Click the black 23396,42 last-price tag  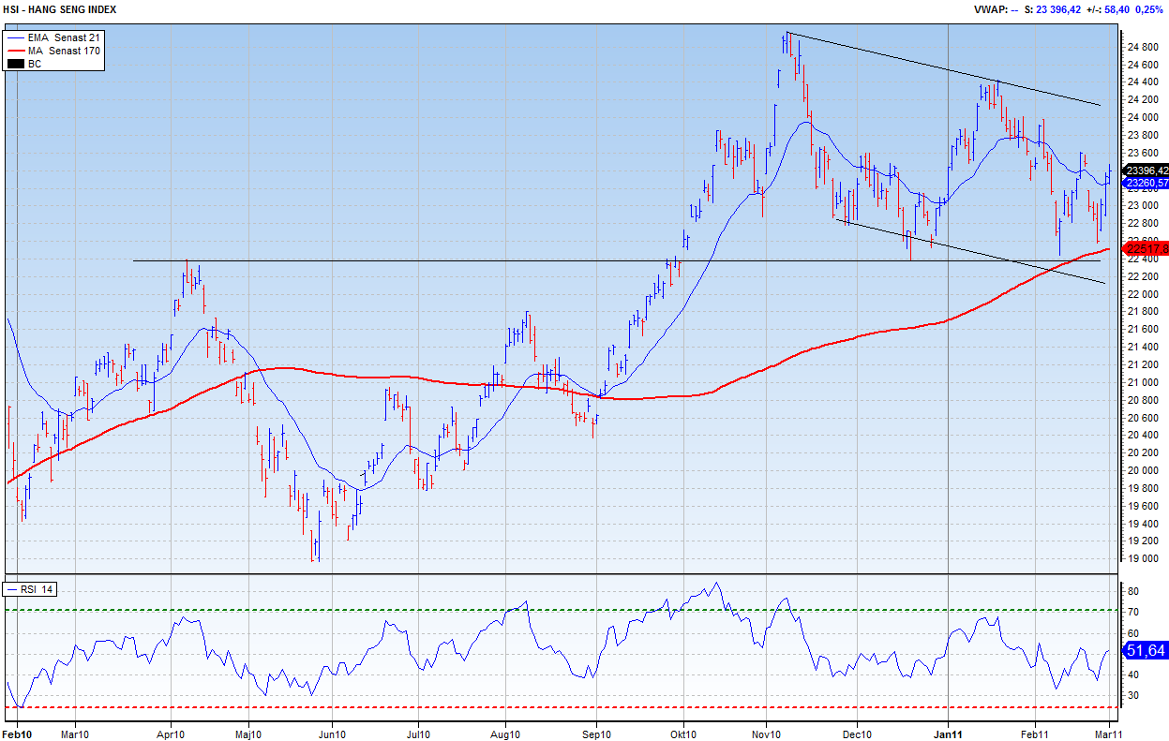(x=1146, y=170)
